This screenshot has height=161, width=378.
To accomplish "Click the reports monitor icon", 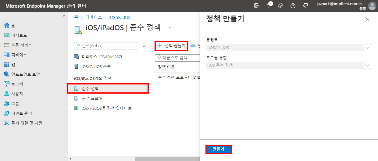I will 7,84.
